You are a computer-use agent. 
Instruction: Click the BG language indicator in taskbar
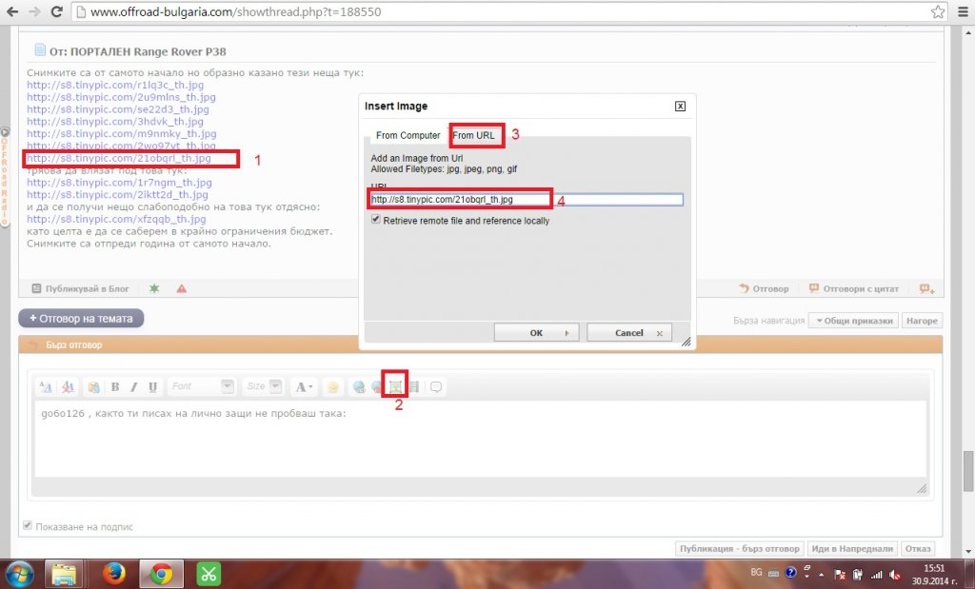tap(756, 572)
